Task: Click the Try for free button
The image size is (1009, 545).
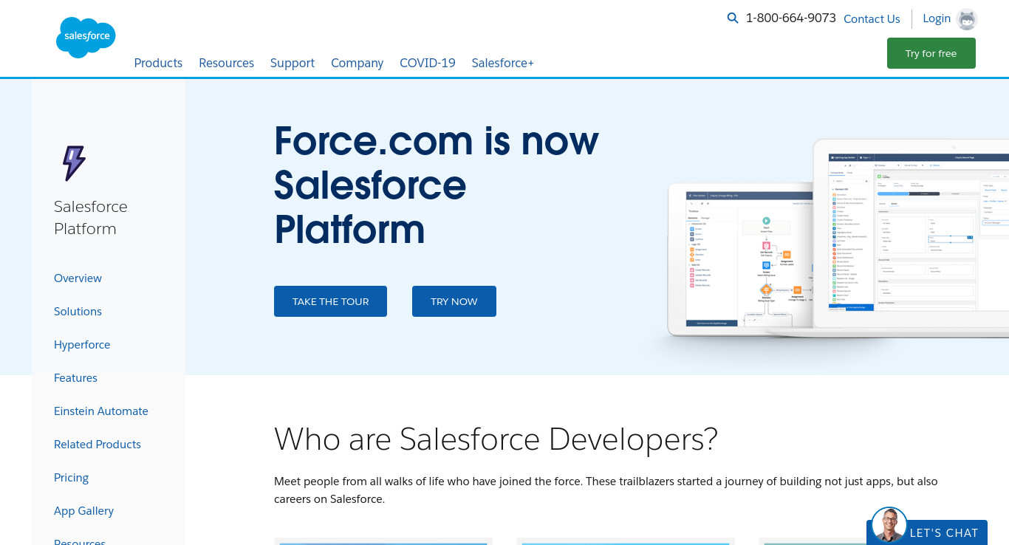Action: point(931,53)
